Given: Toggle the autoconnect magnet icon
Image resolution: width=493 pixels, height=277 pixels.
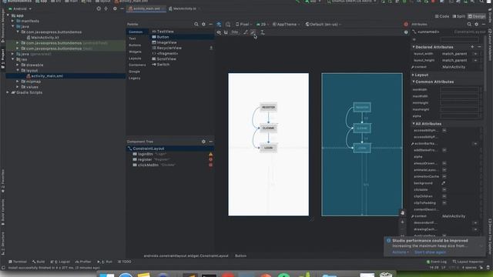Looking at the screenshot, I should click(x=226, y=32).
